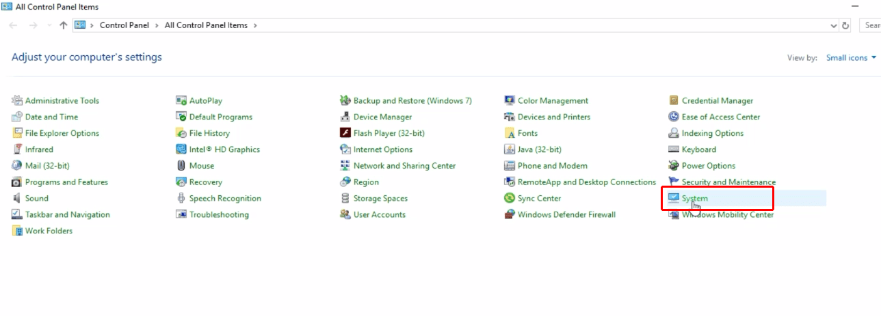This screenshot has height=316, width=881.
Task: Click the Power Options icon
Action: click(674, 166)
